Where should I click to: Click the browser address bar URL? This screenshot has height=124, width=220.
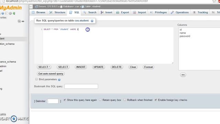tap(77, 1)
